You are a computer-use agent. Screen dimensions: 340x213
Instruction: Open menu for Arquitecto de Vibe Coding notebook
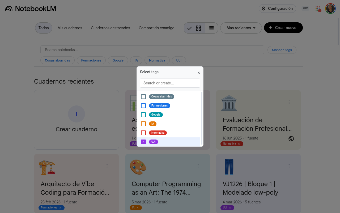point(107,166)
